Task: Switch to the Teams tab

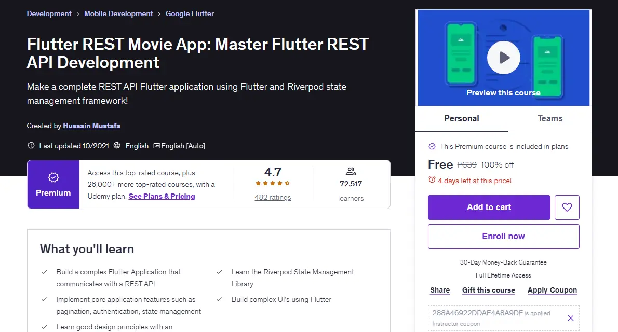Action: tap(550, 119)
